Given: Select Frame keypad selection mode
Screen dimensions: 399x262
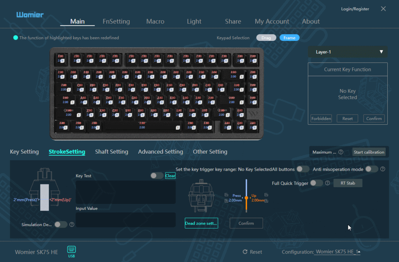Looking at the screenshot, I should point(290,38).
